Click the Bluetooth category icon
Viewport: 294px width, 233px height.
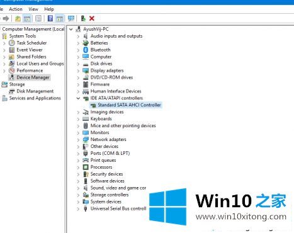pyautogui.click(x=86, y=50)
